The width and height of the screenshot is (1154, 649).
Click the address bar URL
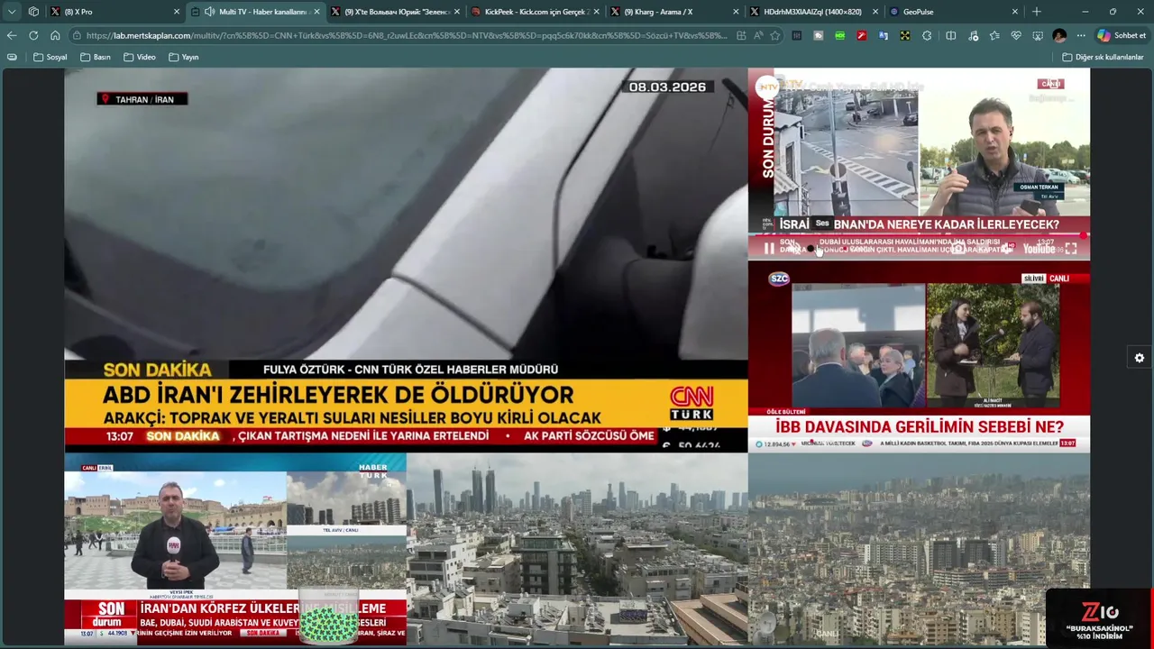[408, 35]
